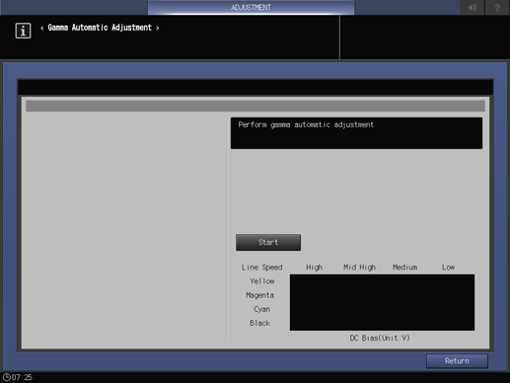Click the Gamma Automatic Adjustment title
The image size is (510, 383).
[x=100, y=28]
